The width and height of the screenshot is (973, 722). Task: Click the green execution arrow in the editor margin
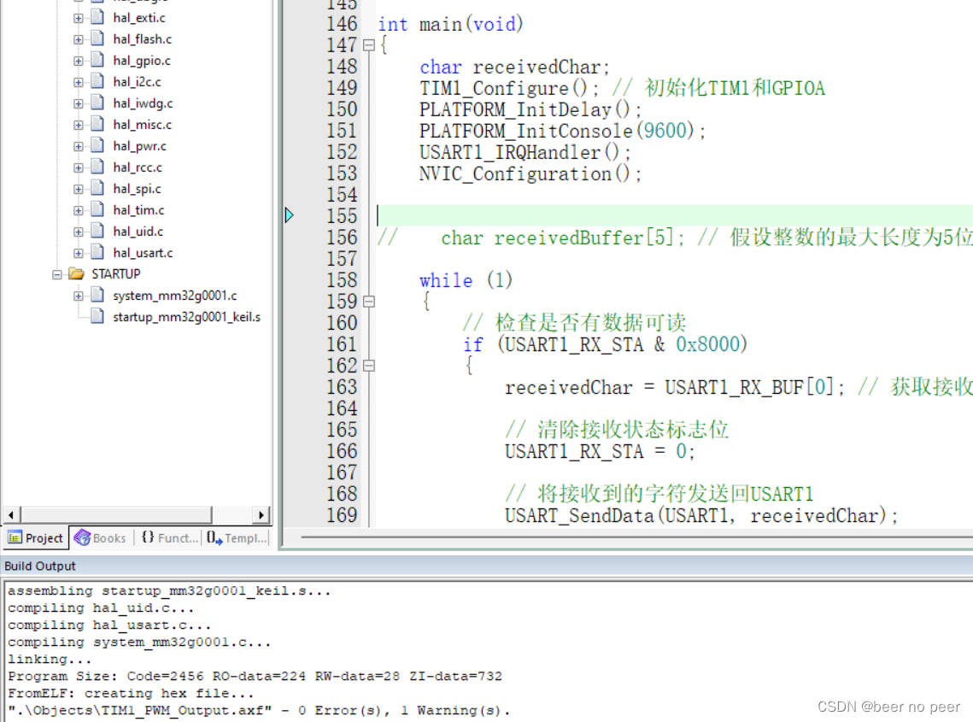click(290, 215)
